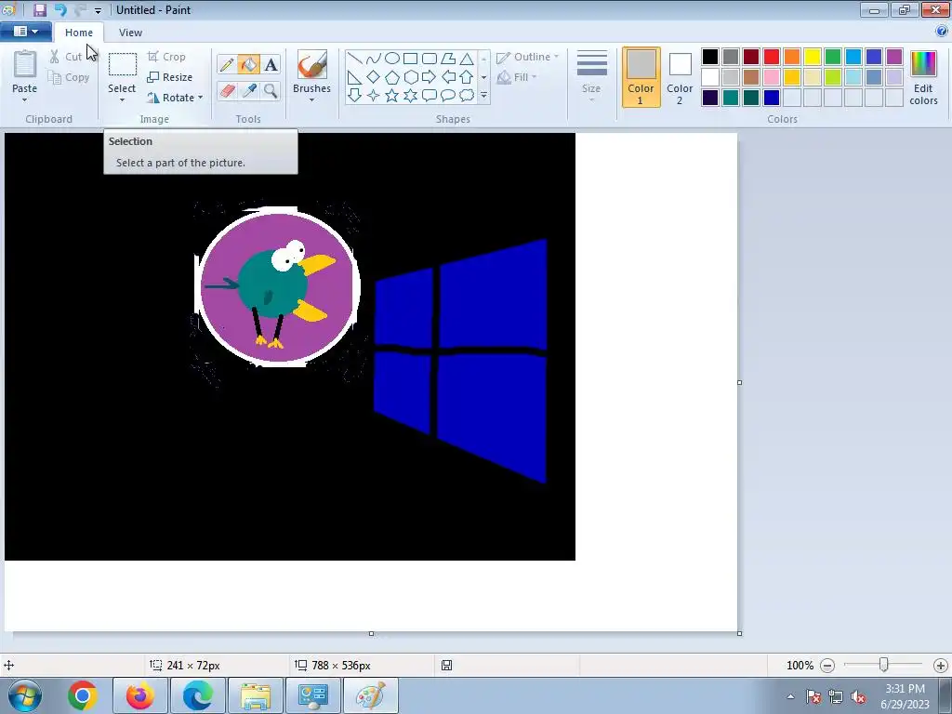Expand the Brushes dropdown arrow
This screenshot has width=952, height=714.
(x=311, y=99)
